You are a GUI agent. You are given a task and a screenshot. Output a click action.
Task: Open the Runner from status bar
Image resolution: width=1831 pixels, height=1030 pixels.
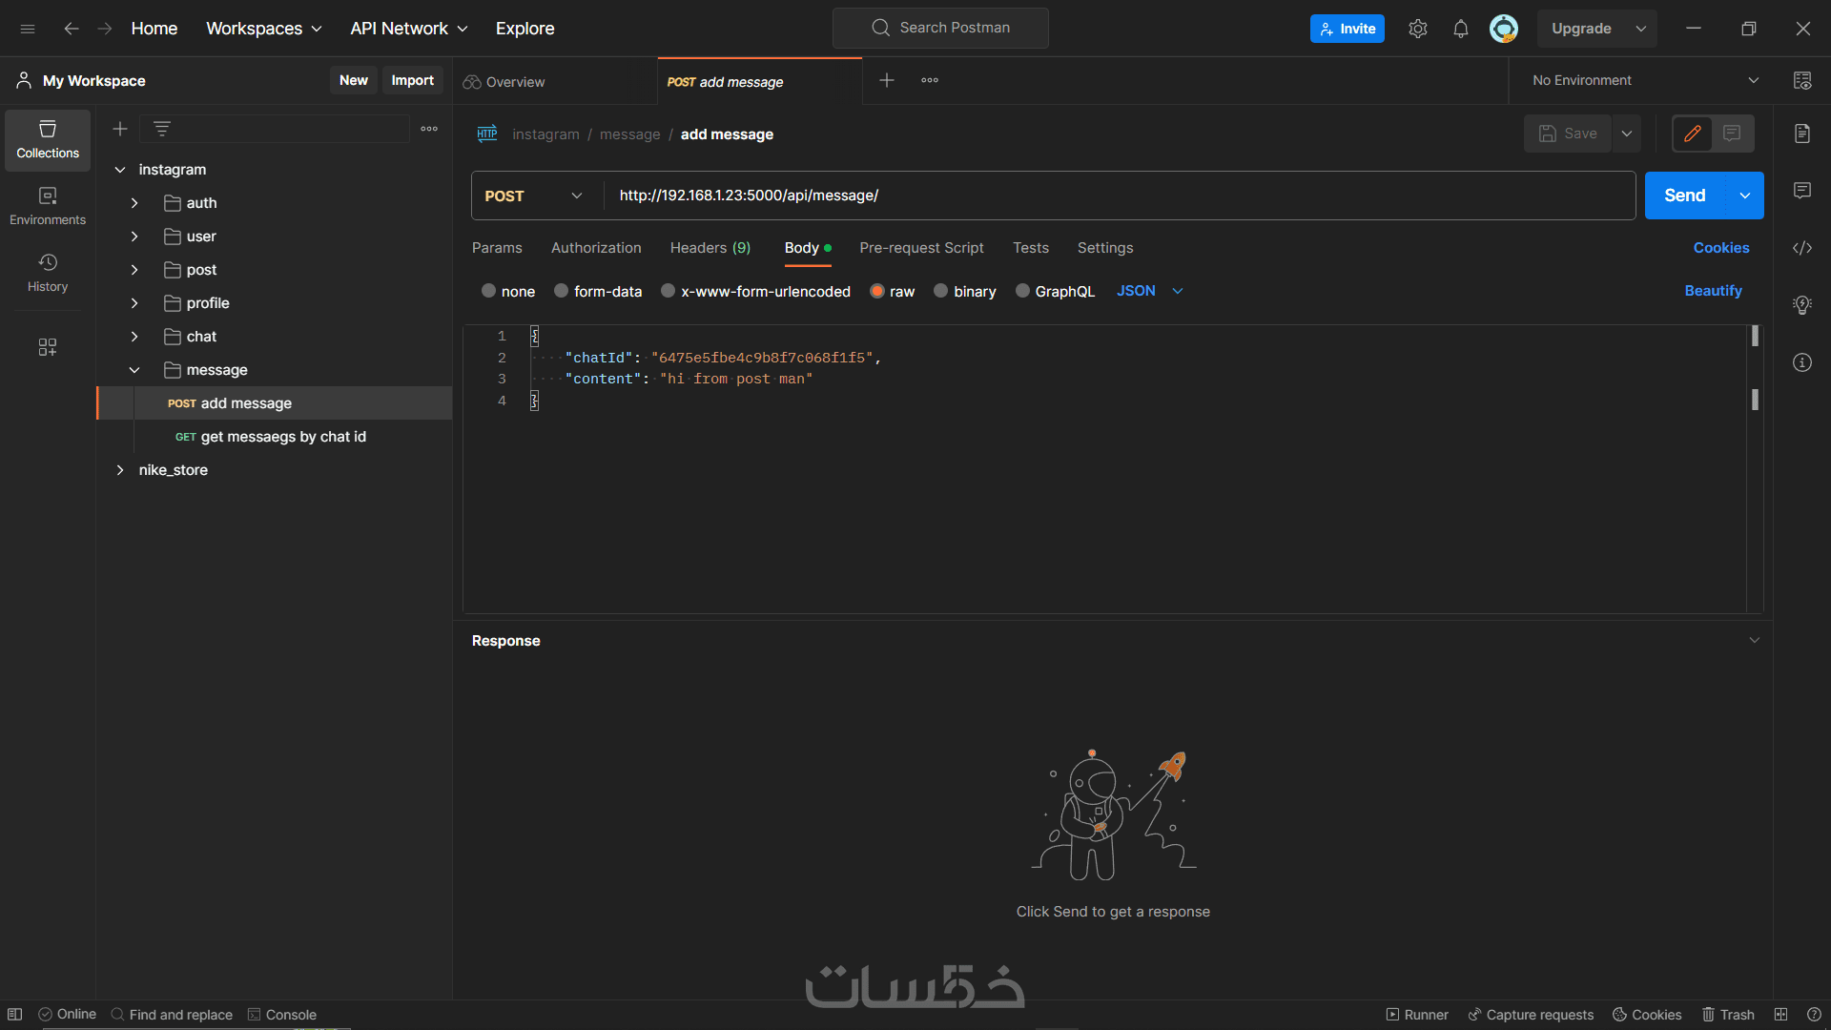click(1416, 1015)
